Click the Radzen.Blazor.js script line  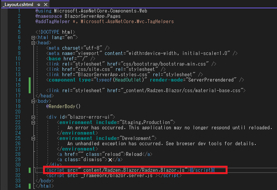click(x=131, y=170)
